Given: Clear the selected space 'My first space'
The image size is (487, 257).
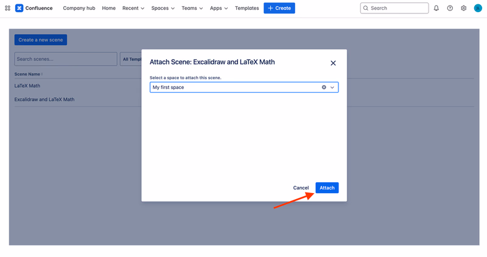Looking at the screenshot, I should click(x=324, y=87).
